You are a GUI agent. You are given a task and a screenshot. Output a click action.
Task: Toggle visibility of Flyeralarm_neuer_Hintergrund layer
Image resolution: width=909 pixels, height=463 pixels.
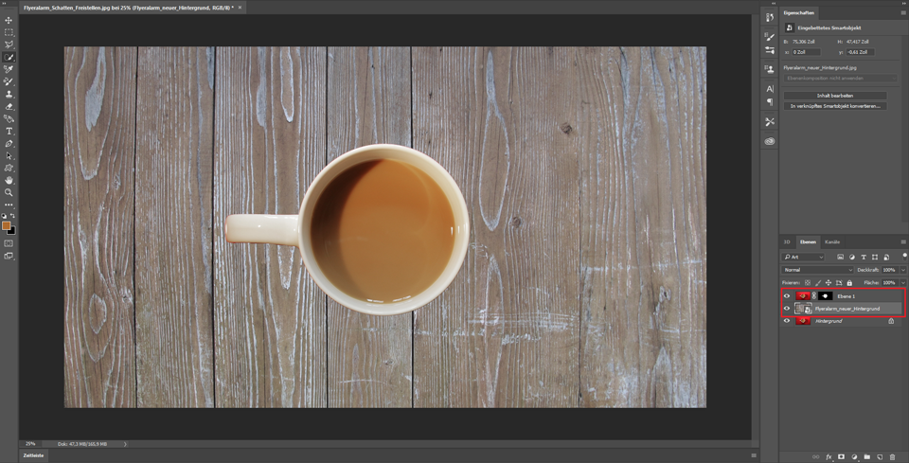(x=787, y=309)
